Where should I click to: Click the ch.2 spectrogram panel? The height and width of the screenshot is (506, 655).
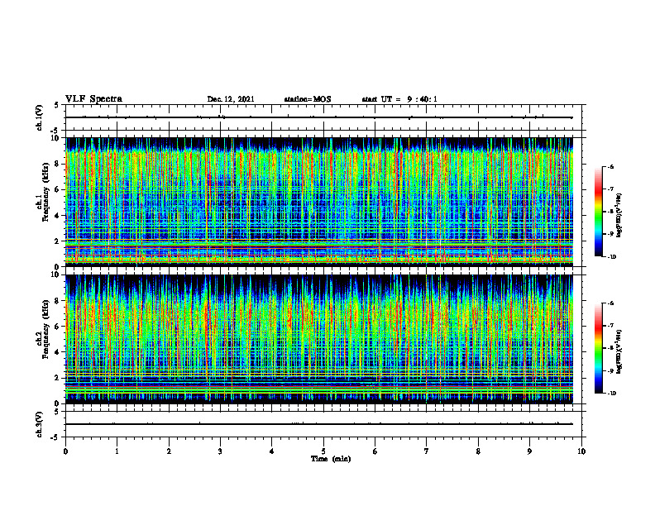(319, 339)
